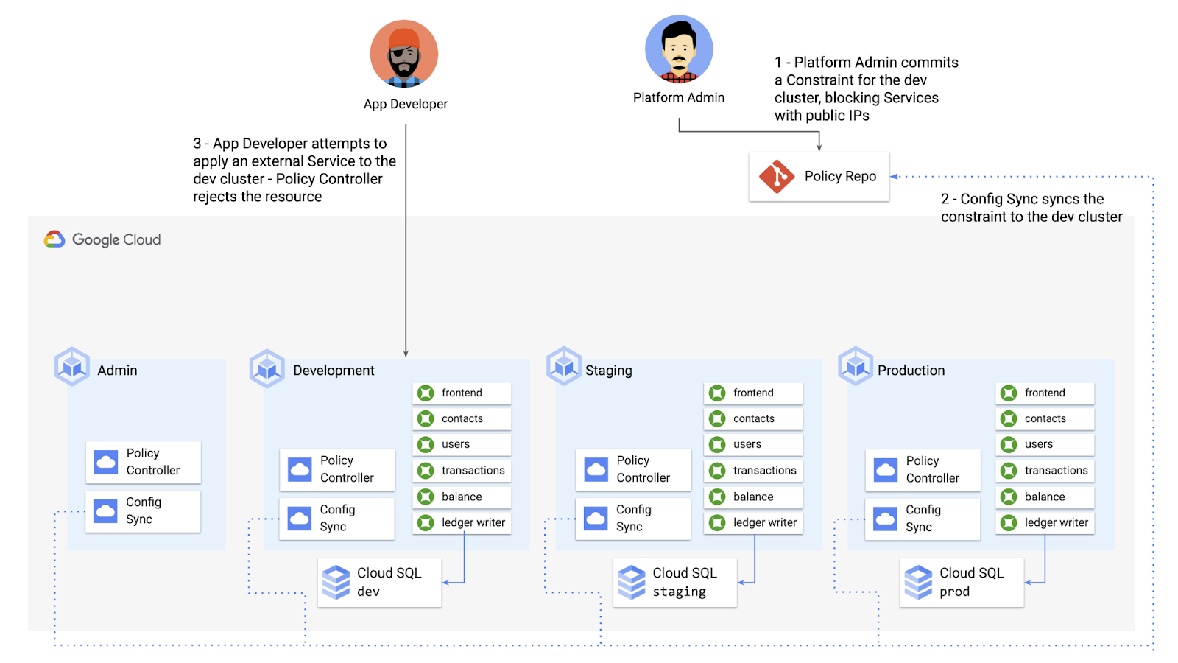Select Development transactions service box

point(462,471)
